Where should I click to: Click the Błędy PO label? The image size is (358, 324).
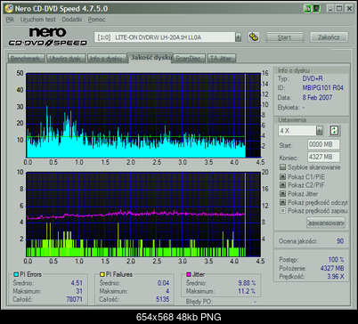(199, 302)
